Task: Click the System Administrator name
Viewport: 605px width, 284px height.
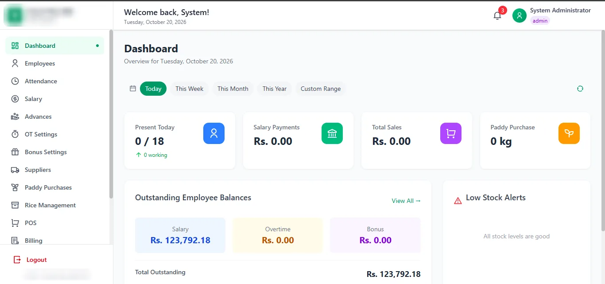Action: click(560, 10)
